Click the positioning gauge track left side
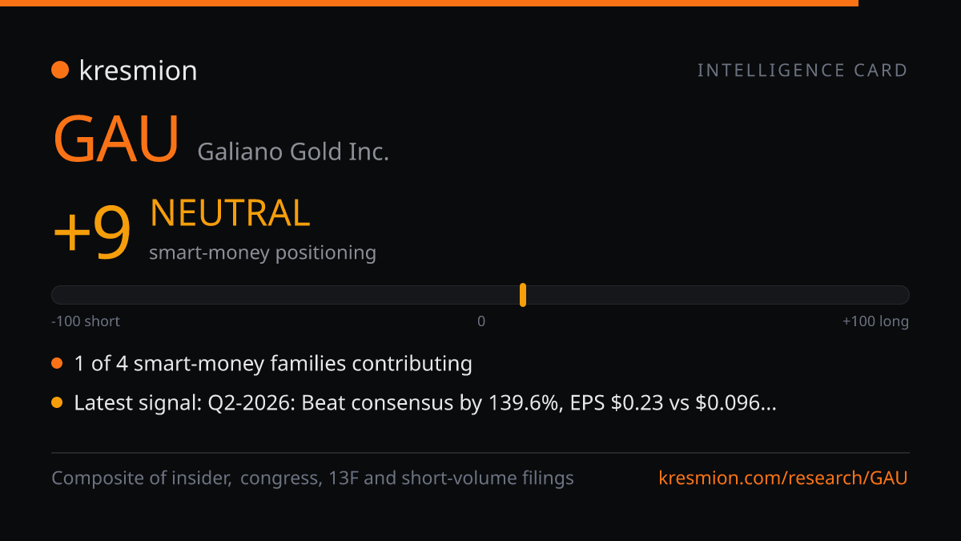The height and width of the screenshot is (541, 961). [285, 295]
